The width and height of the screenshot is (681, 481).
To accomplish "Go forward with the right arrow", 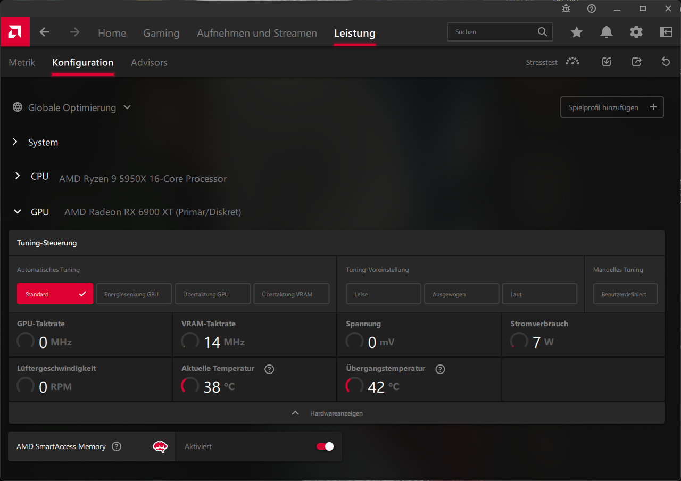I will click(74, 32).
